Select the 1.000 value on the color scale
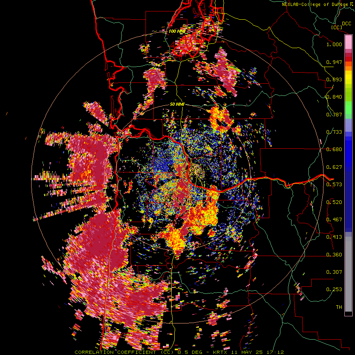The width and height of the screenshot is (355, 355). (334, 44)
